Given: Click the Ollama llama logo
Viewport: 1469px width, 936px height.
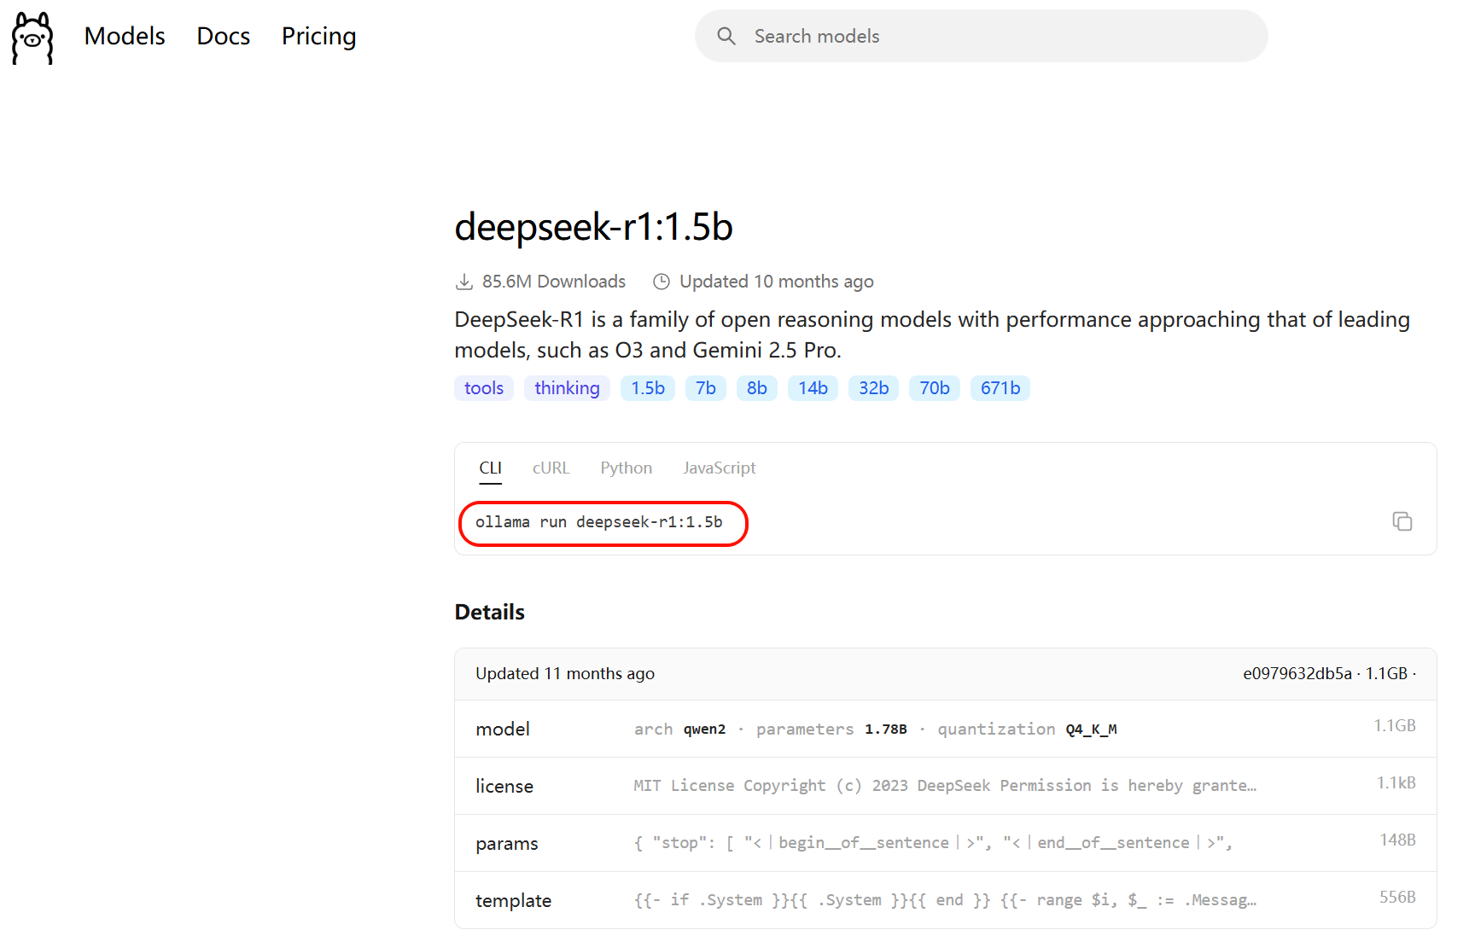Looking at the screenshot, I should (x=32, y=38).
